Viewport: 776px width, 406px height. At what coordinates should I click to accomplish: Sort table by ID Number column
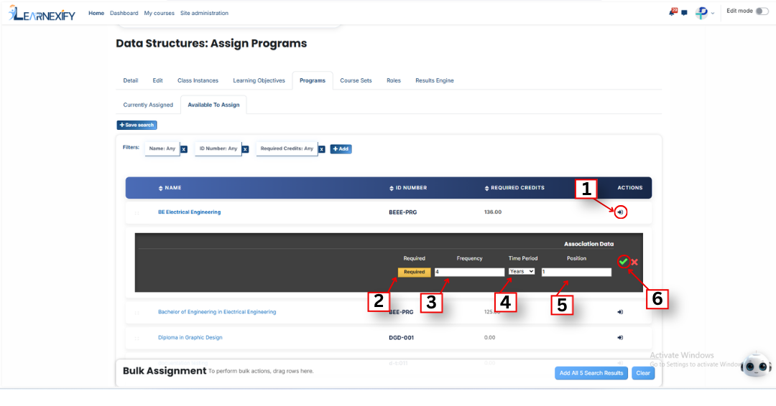[x=408, y=188]
